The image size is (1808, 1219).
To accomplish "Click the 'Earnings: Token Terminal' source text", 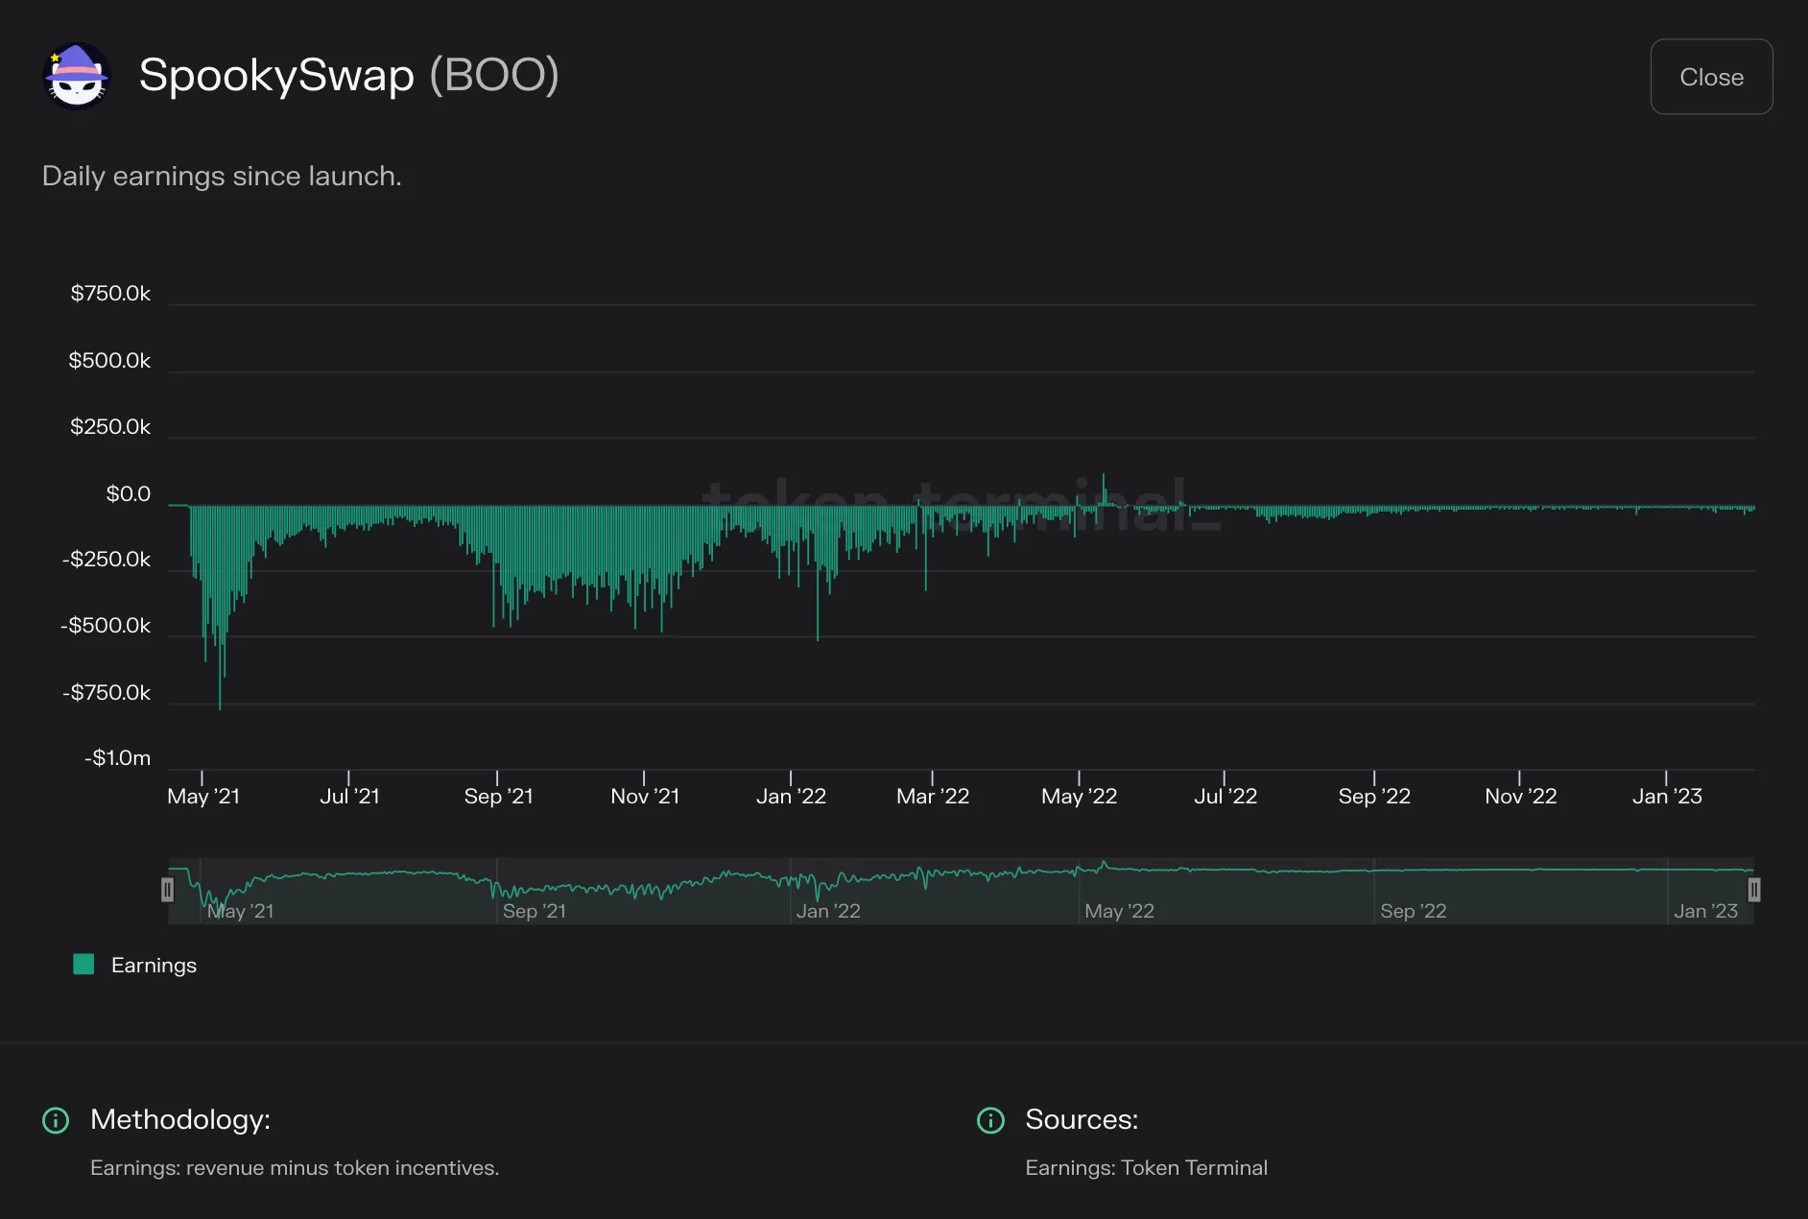I will click(x=1146, y=1168).
